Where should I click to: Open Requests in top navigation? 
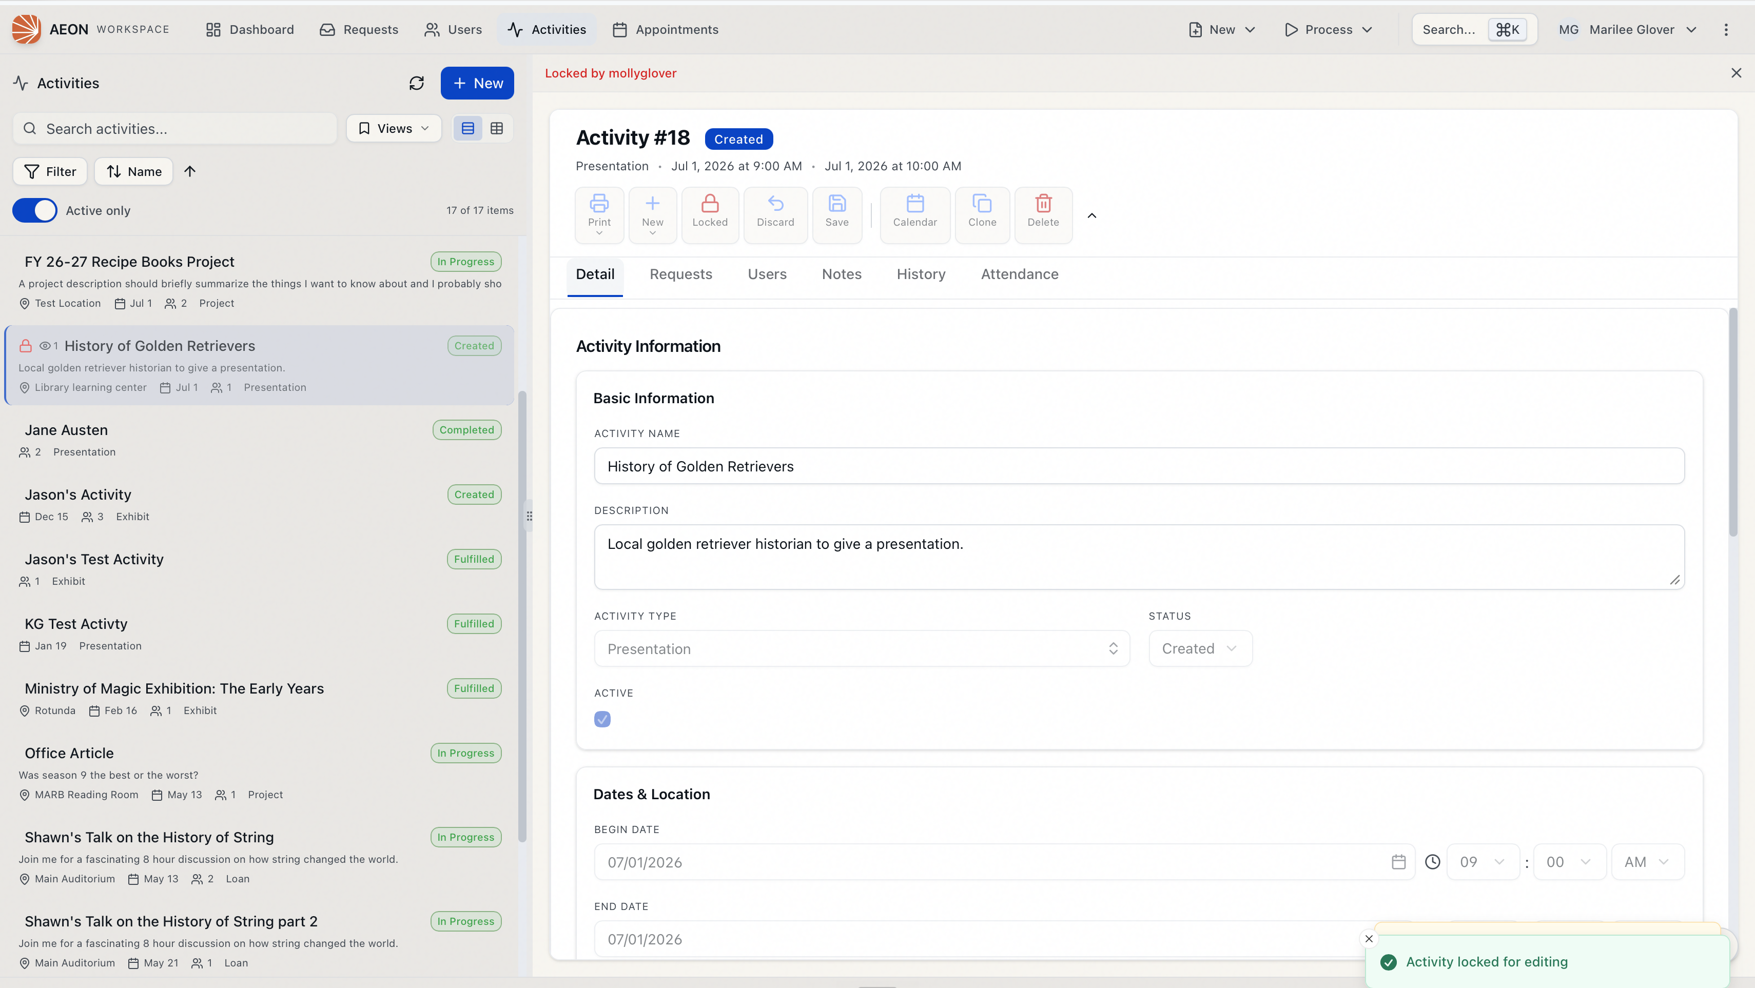(359, 29)
